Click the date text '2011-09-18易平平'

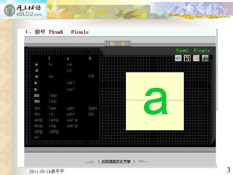coord(47,171)
